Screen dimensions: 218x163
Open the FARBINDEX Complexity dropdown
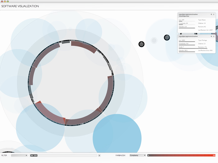(x=138, y=155)
